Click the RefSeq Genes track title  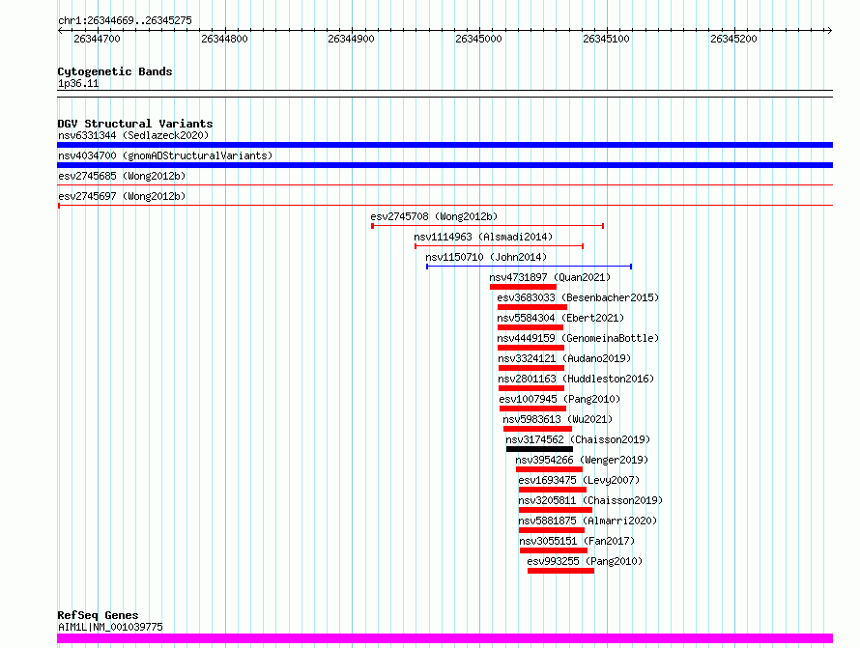tap(98, 616)
